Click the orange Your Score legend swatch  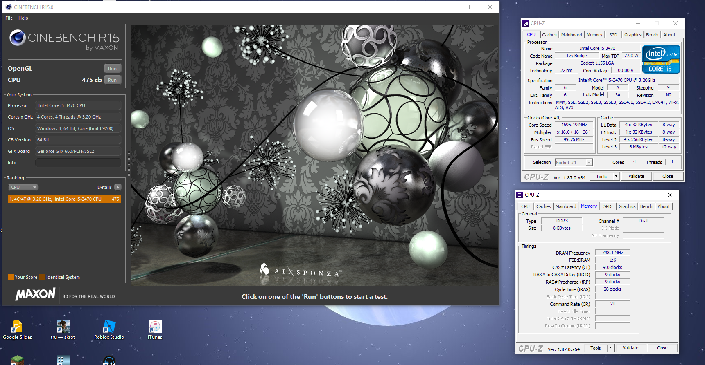click(11, 277)
